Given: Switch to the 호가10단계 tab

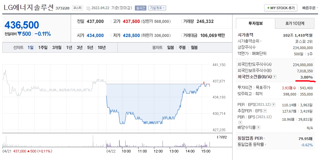Looking at the screenshot, I should click(x=295, y=23).
